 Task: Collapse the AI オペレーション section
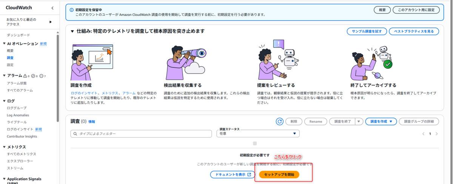coord(4,44)
